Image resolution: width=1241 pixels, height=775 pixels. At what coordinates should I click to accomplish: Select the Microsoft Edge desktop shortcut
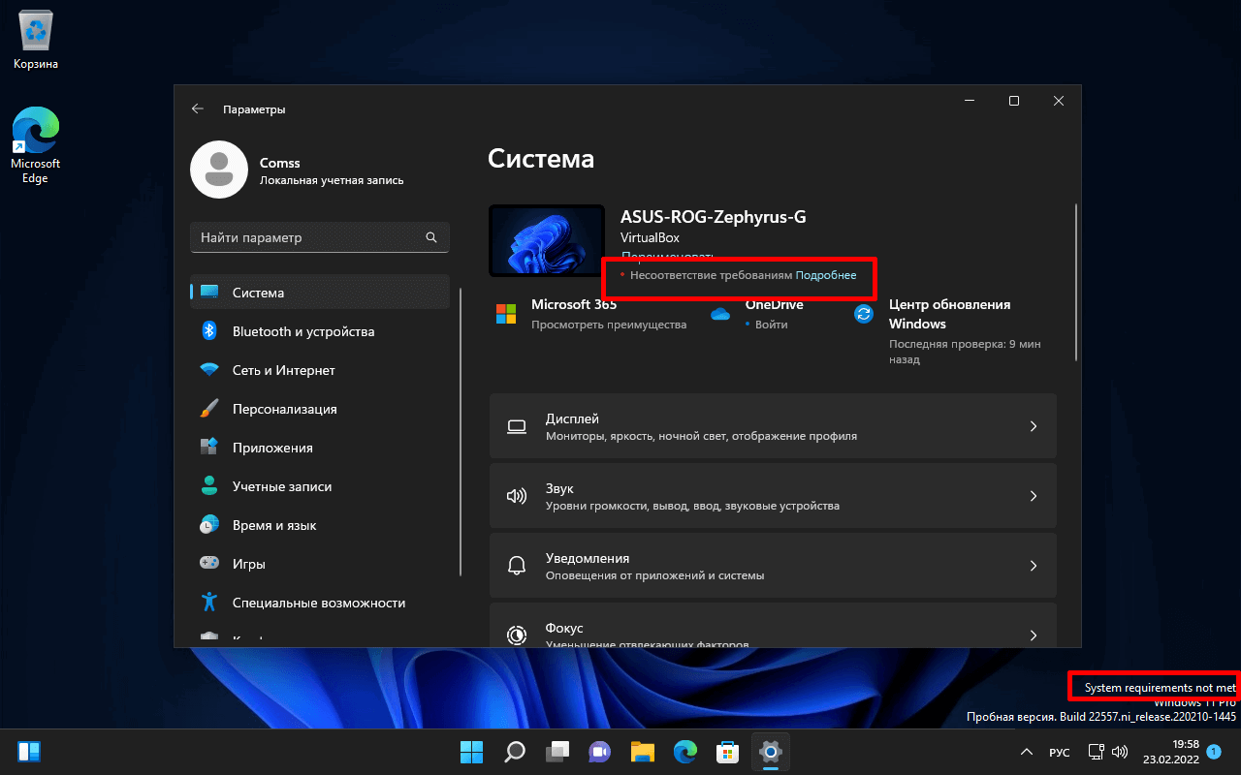coord(36,144)
